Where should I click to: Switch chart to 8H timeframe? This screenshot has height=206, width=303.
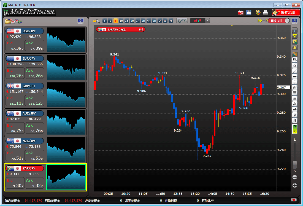tap(154, 21)
